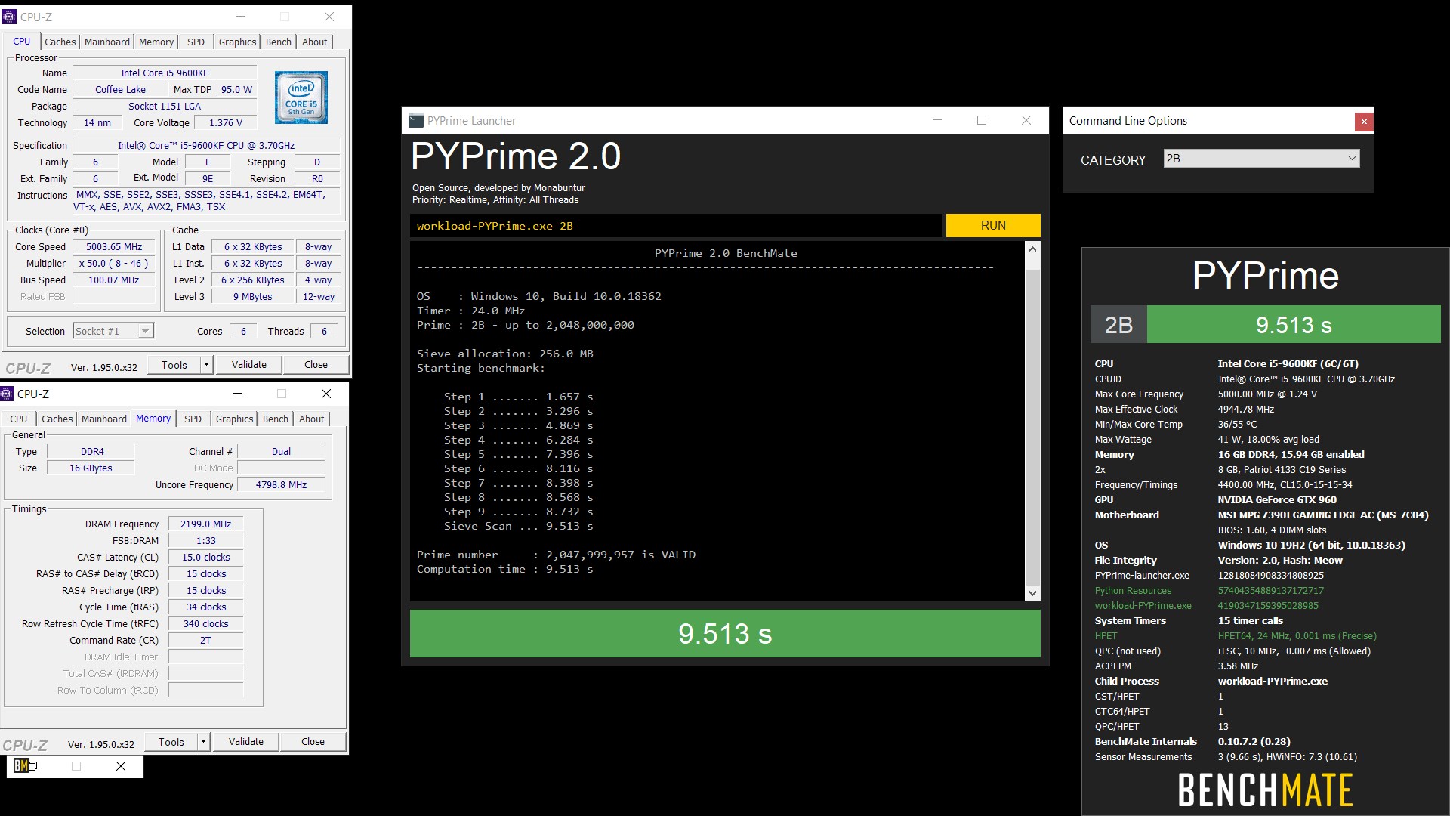Click the Core Speed value 5003.65 MHz

pyautogui.click(x=114, y=247)
